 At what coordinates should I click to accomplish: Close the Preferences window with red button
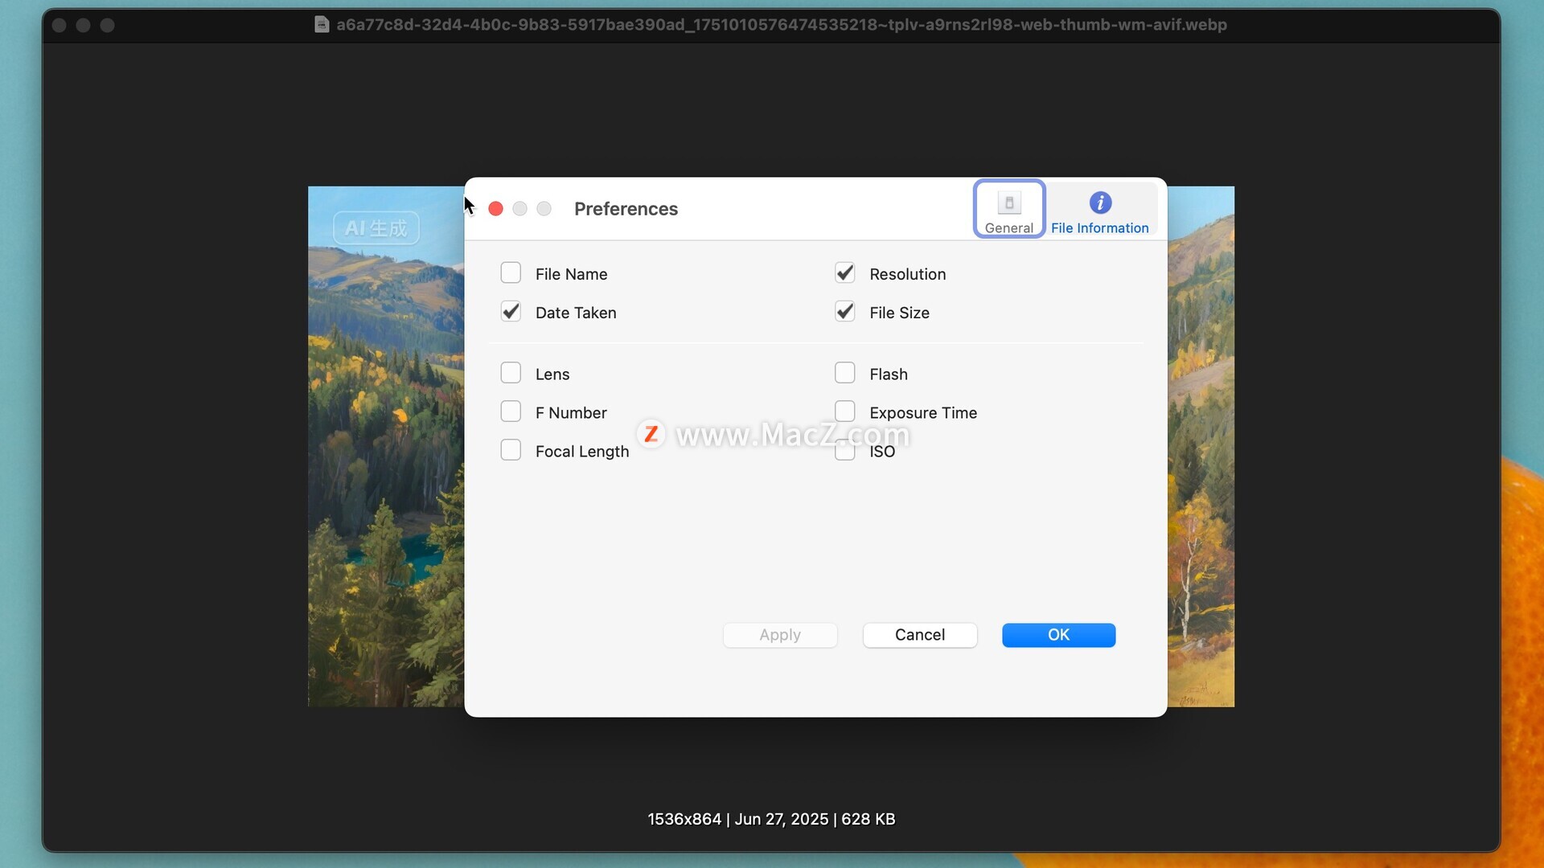pyautogui.click(x=496, y=209)
